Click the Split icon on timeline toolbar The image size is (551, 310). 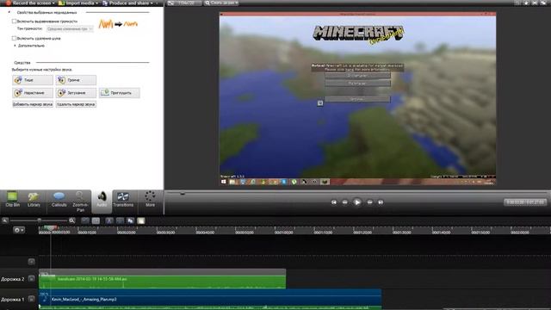pyautogui.click(x=120, y=220)
